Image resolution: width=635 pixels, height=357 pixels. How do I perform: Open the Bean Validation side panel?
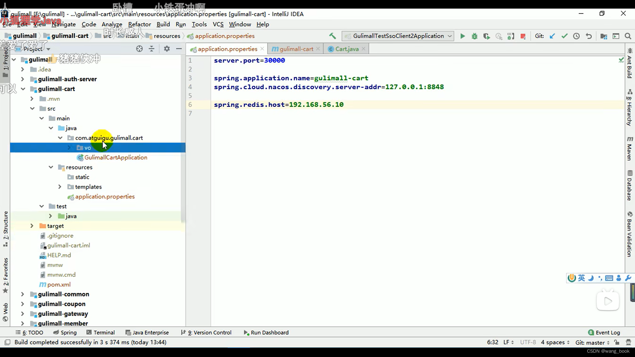[x=630, y=234]
